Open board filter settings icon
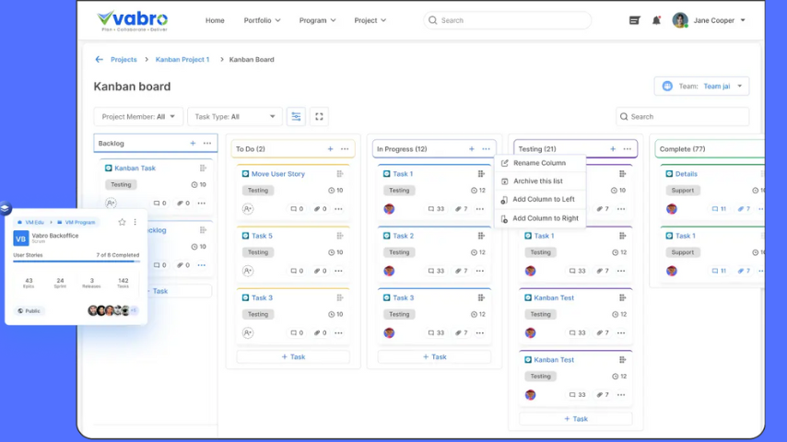The height and width of the screenshot is (442, 787). pyautogui.click(x=296, y=116)
